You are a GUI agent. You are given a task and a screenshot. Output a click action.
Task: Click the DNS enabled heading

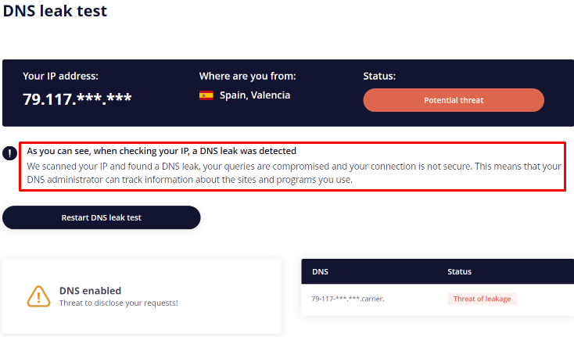point(90,291)
